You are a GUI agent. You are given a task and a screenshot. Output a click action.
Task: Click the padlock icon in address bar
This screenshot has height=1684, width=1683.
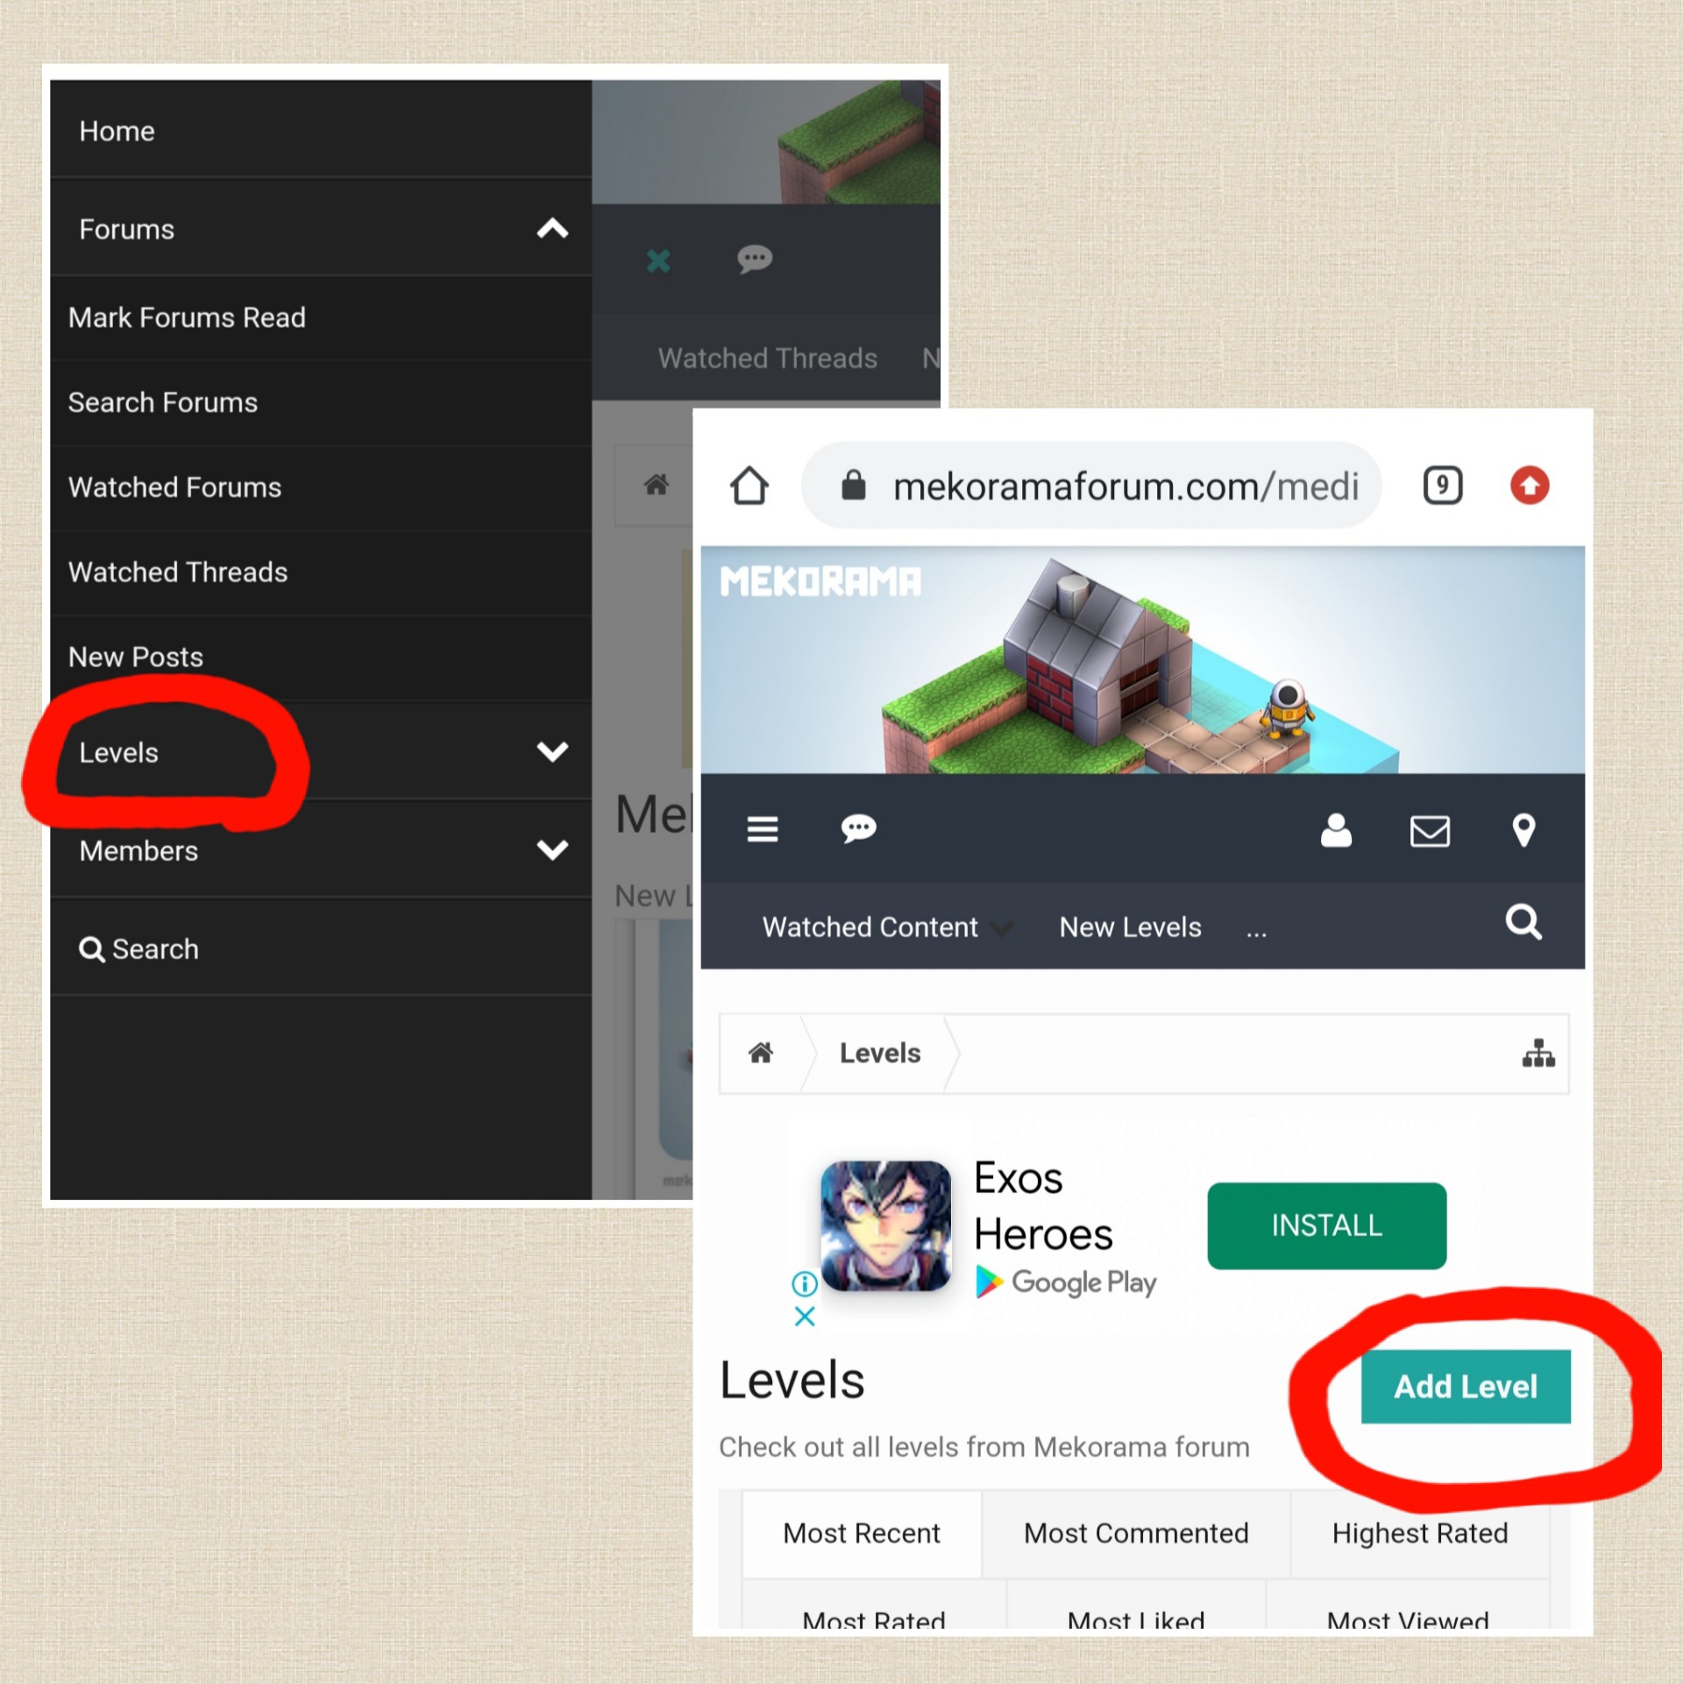[853, 485]
